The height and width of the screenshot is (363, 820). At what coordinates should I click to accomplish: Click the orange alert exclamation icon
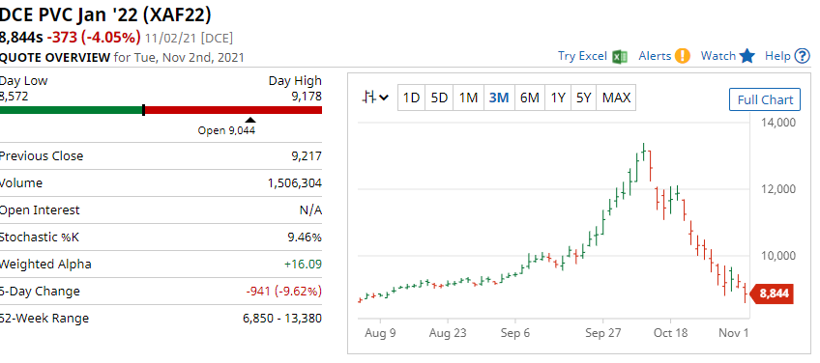point(682,55)
